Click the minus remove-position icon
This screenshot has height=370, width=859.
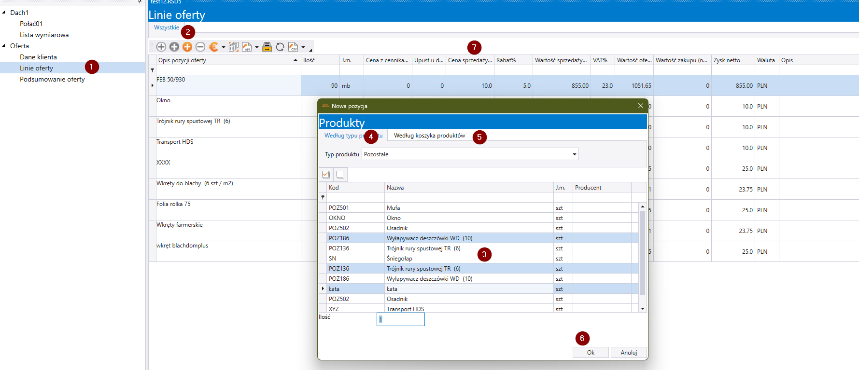pyautogui.click(x=200, y=47)
